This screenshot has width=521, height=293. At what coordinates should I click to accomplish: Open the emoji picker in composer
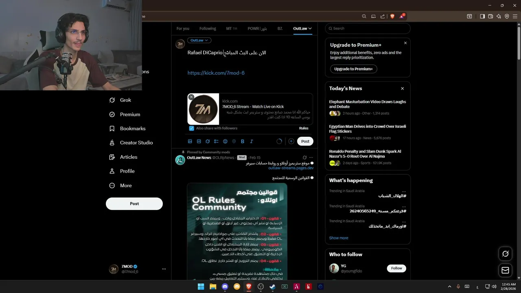click(x=225, y=141)
